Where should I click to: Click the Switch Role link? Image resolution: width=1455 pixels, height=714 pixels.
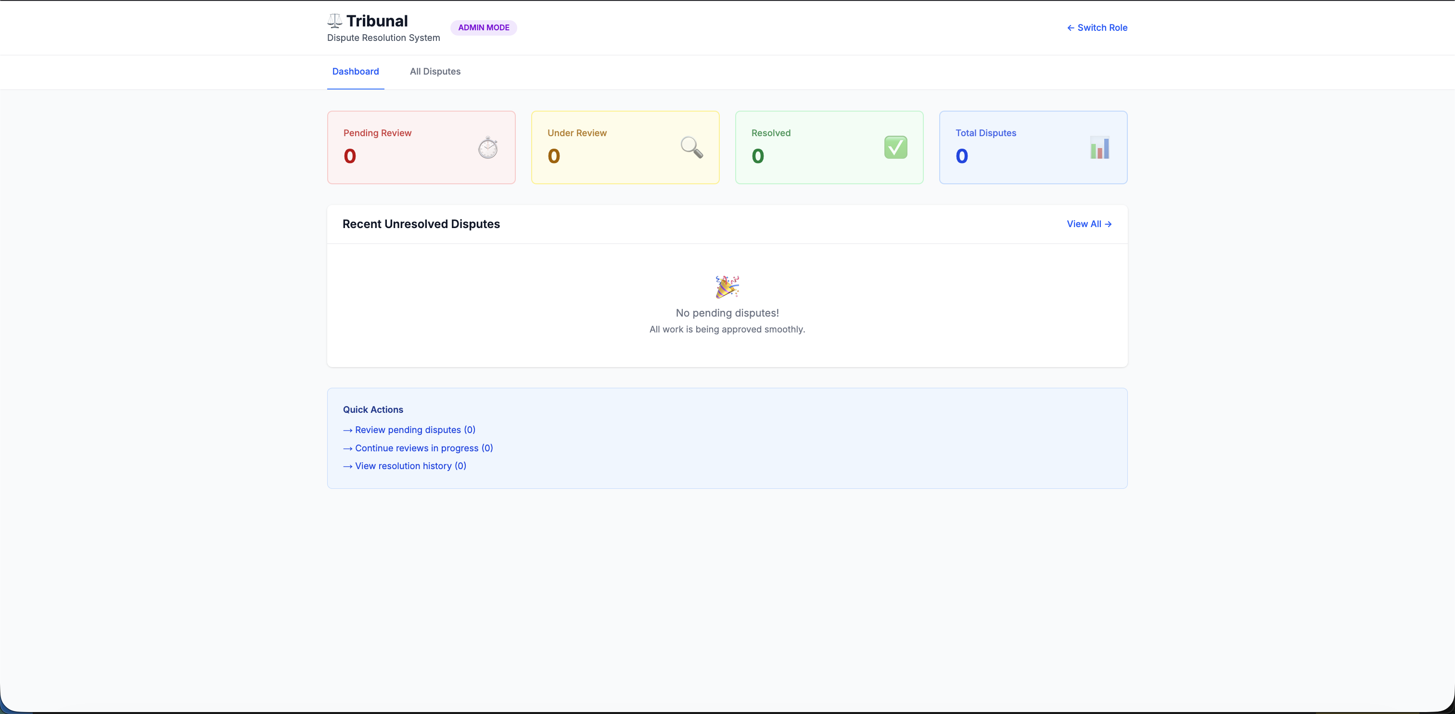tap(1097, 28)
